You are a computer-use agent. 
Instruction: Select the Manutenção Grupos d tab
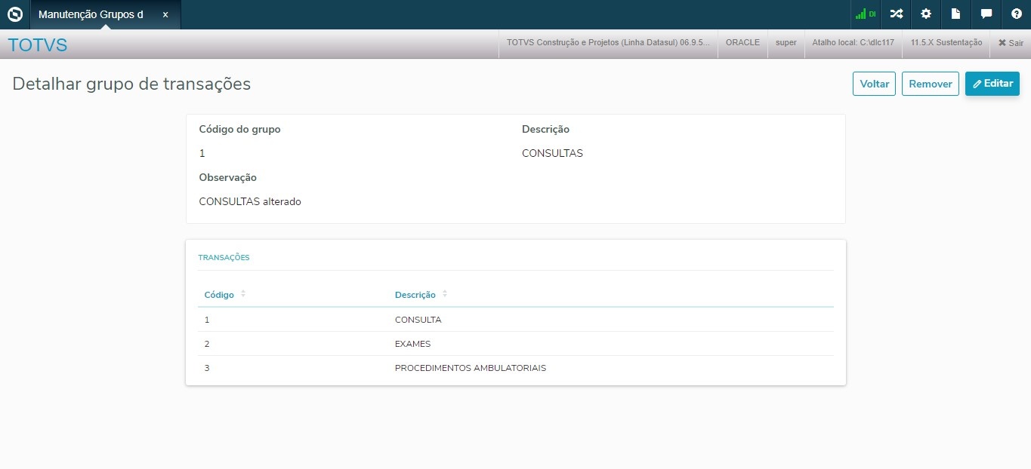click(x=105, y=14)
